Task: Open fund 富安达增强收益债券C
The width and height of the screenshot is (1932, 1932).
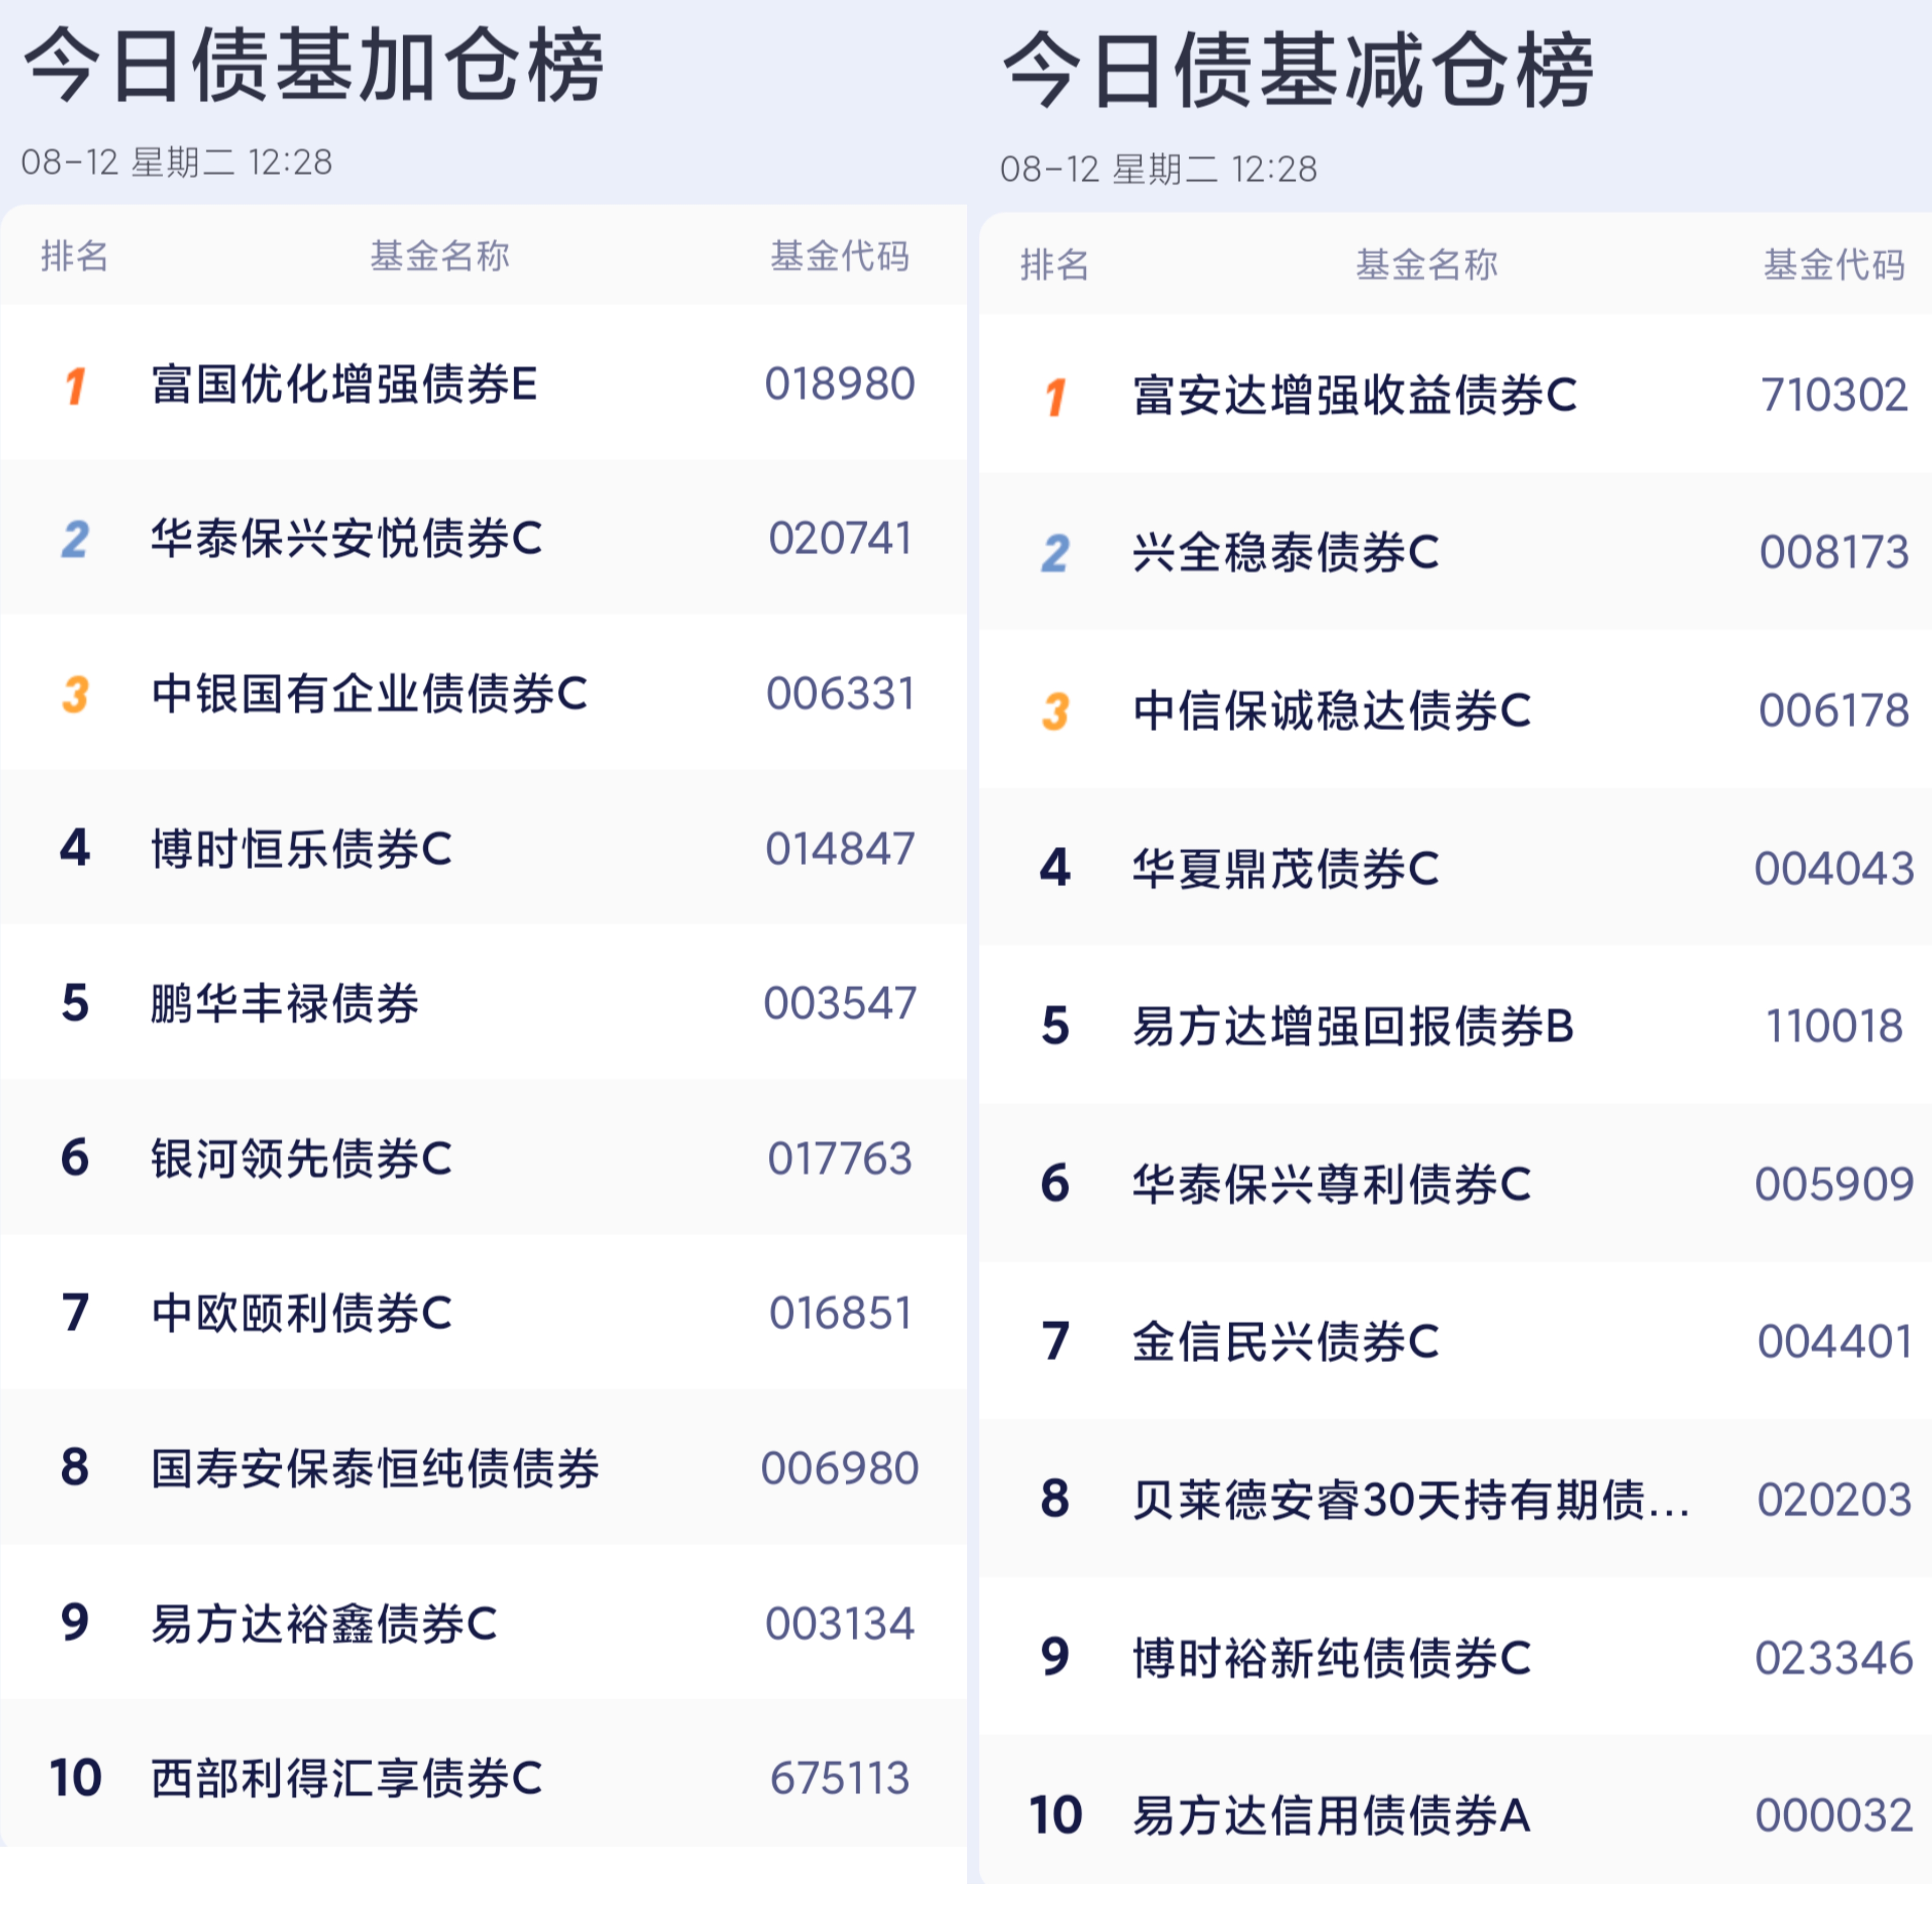Action: pyautogui.click(x=1354, y=395)
